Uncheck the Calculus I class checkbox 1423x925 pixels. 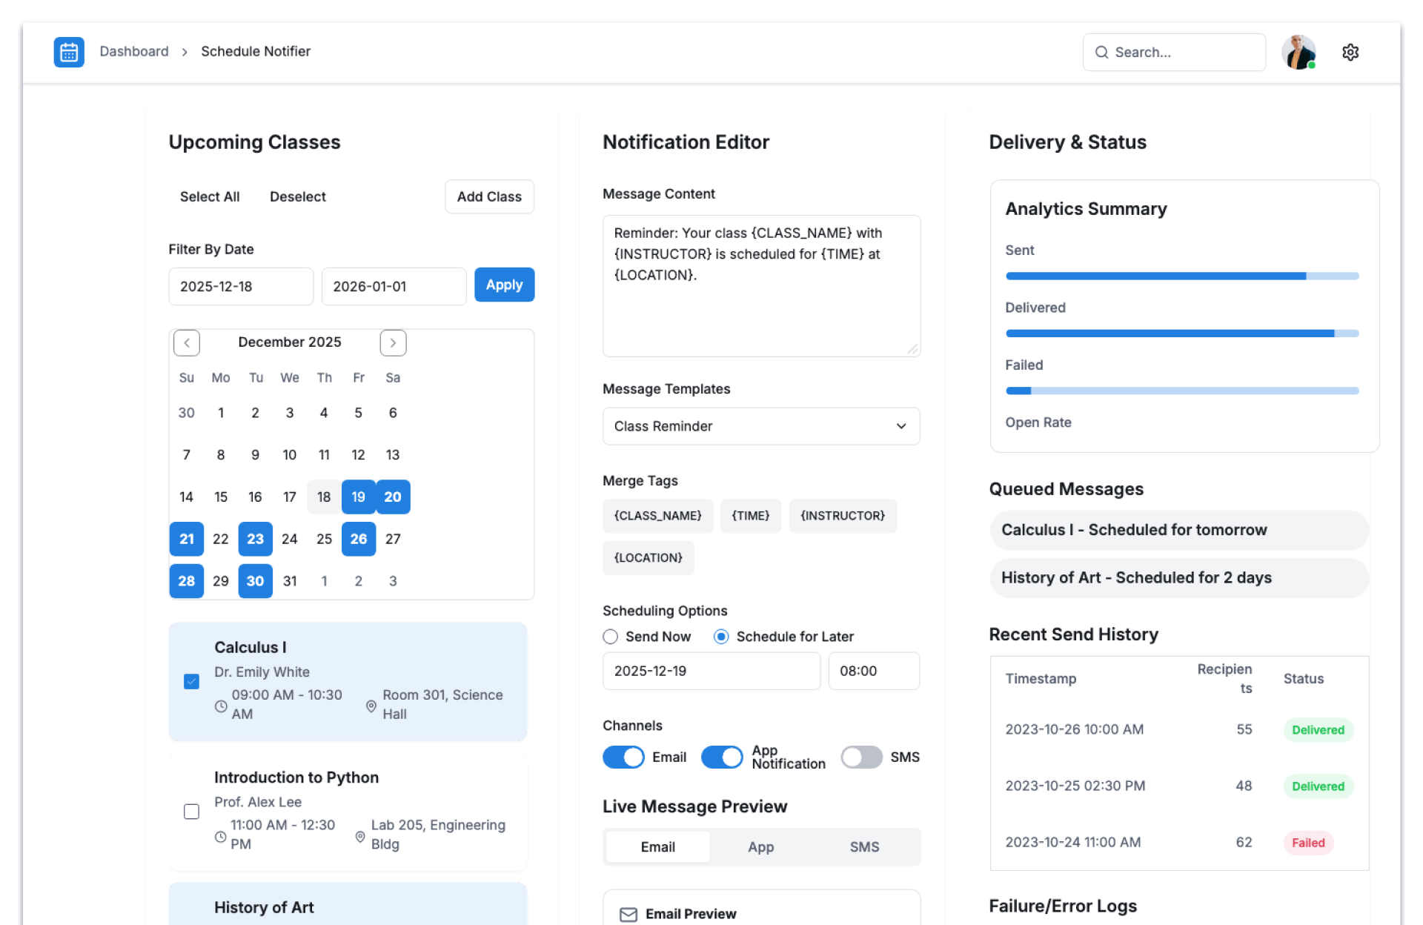191,681
